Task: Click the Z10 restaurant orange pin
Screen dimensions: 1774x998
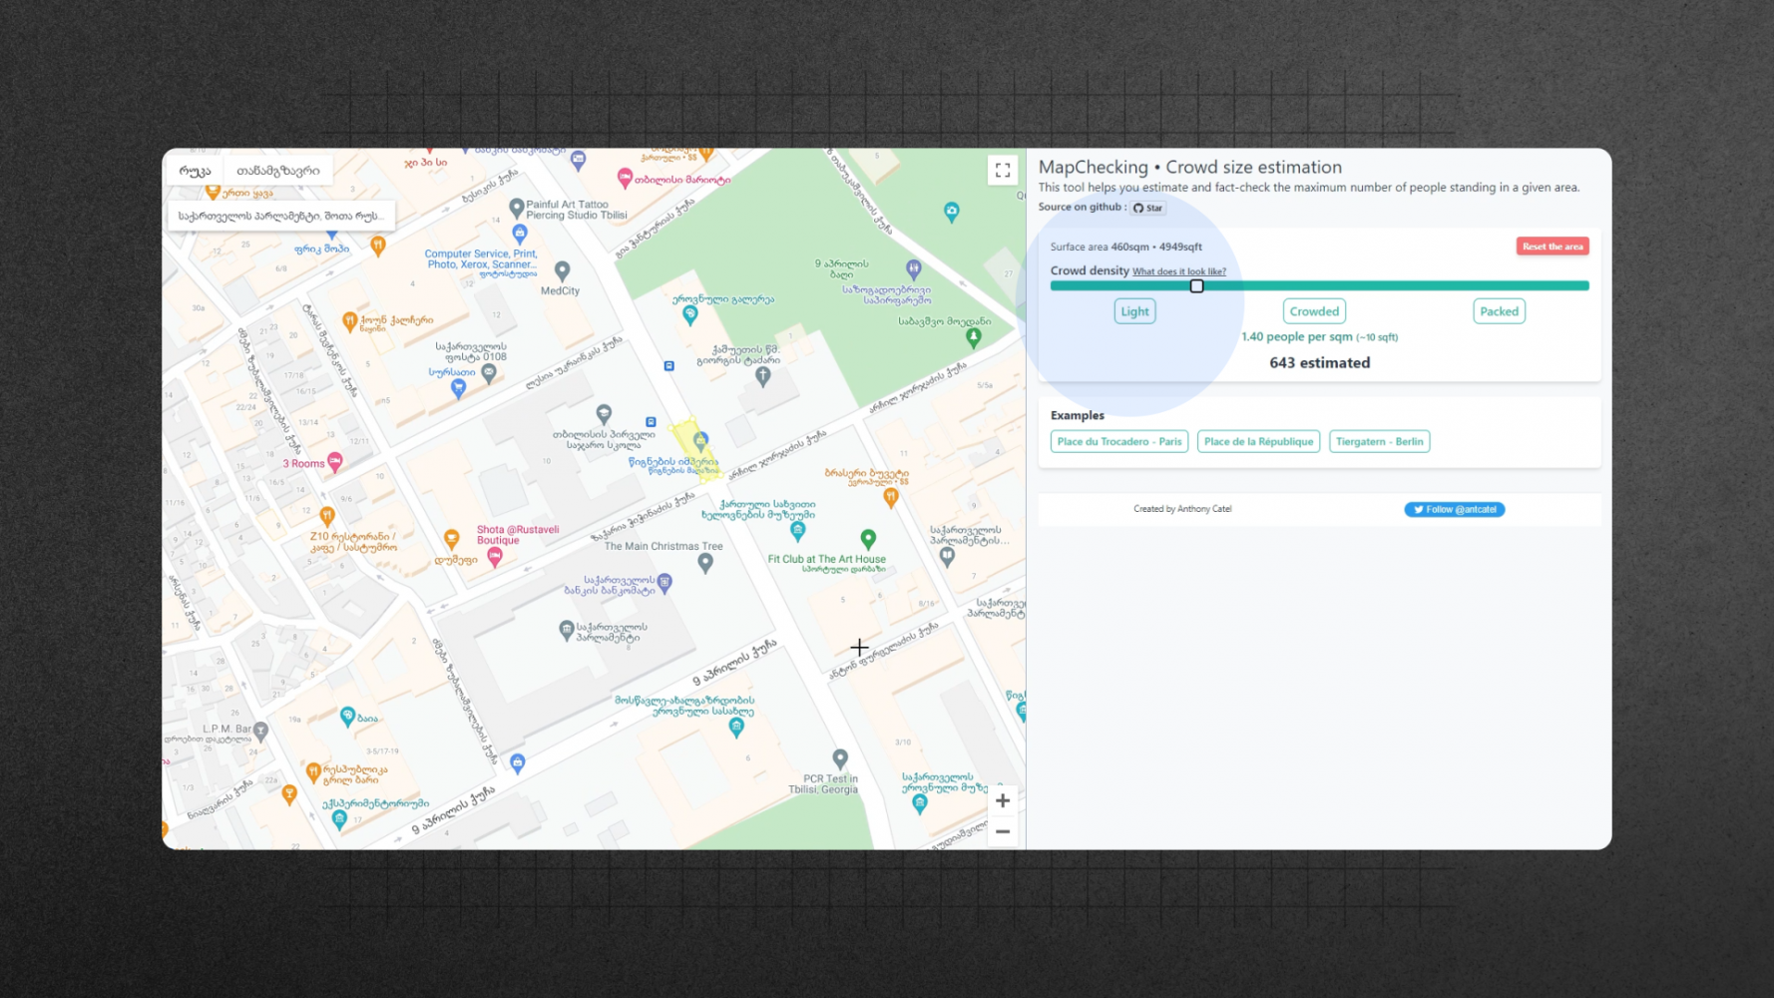Action: [x=327, y=516]
